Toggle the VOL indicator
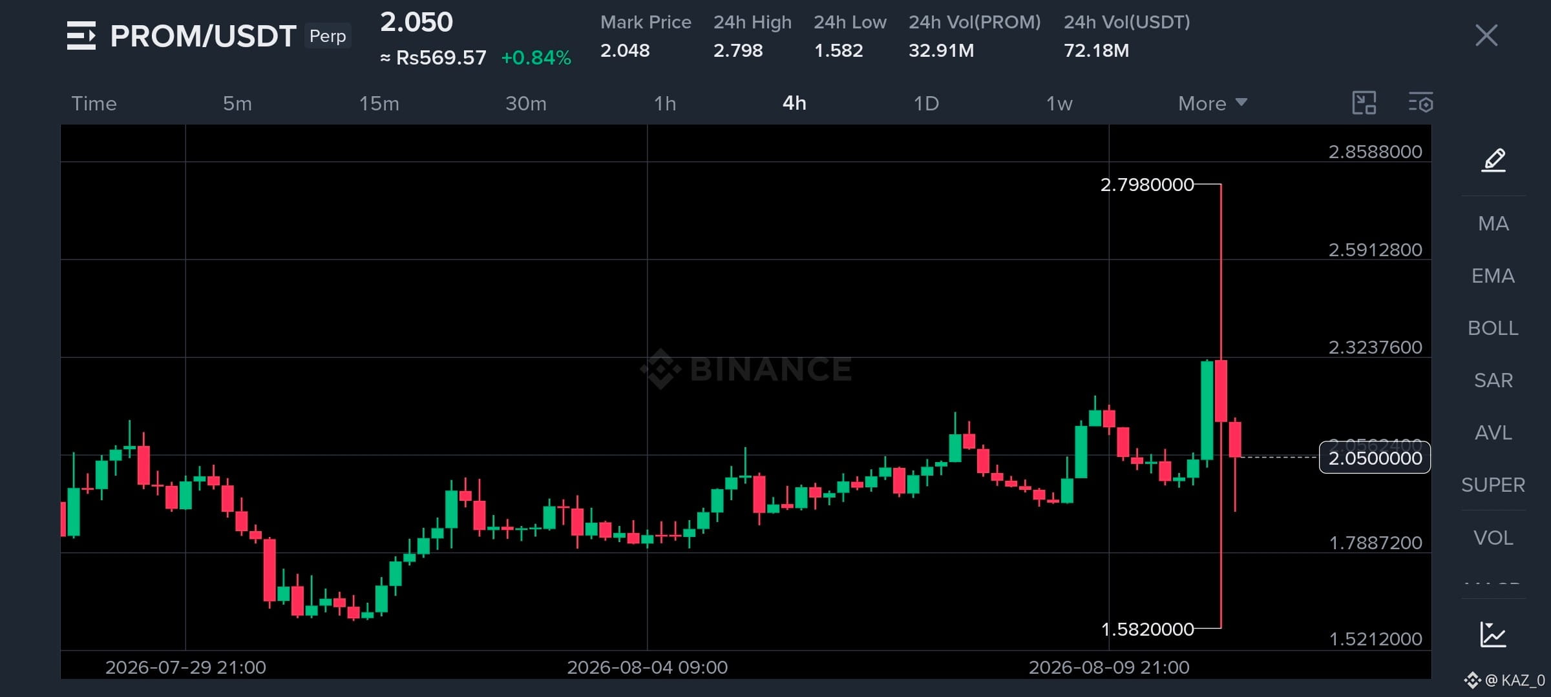1551x697 pixels. [1493, 538]
